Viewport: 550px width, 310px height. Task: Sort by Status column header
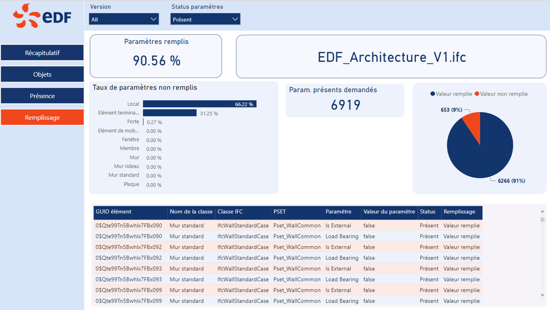pos(429,212)
